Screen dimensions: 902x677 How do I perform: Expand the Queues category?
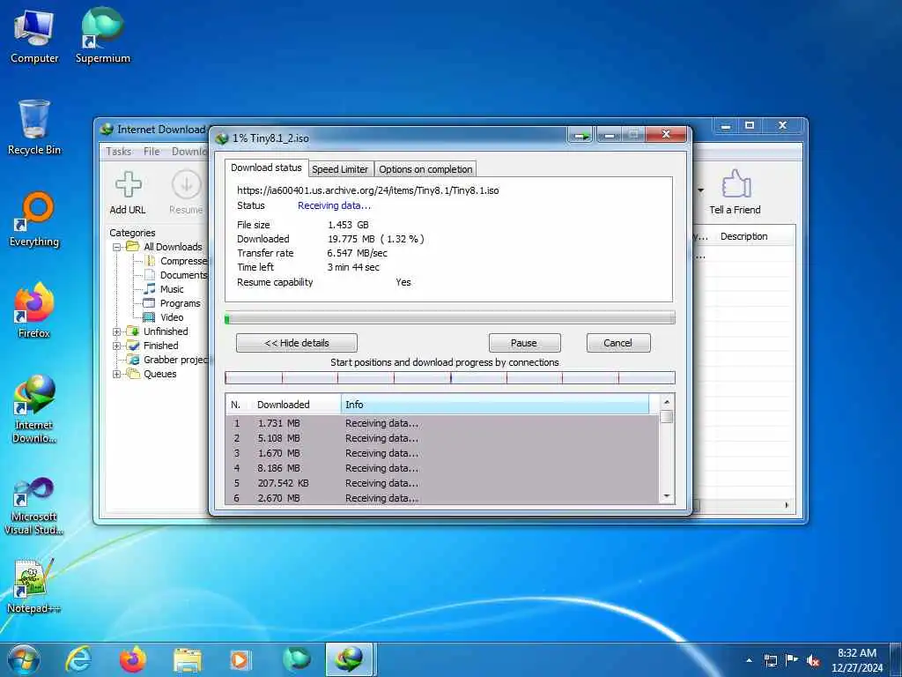[117, 374]
